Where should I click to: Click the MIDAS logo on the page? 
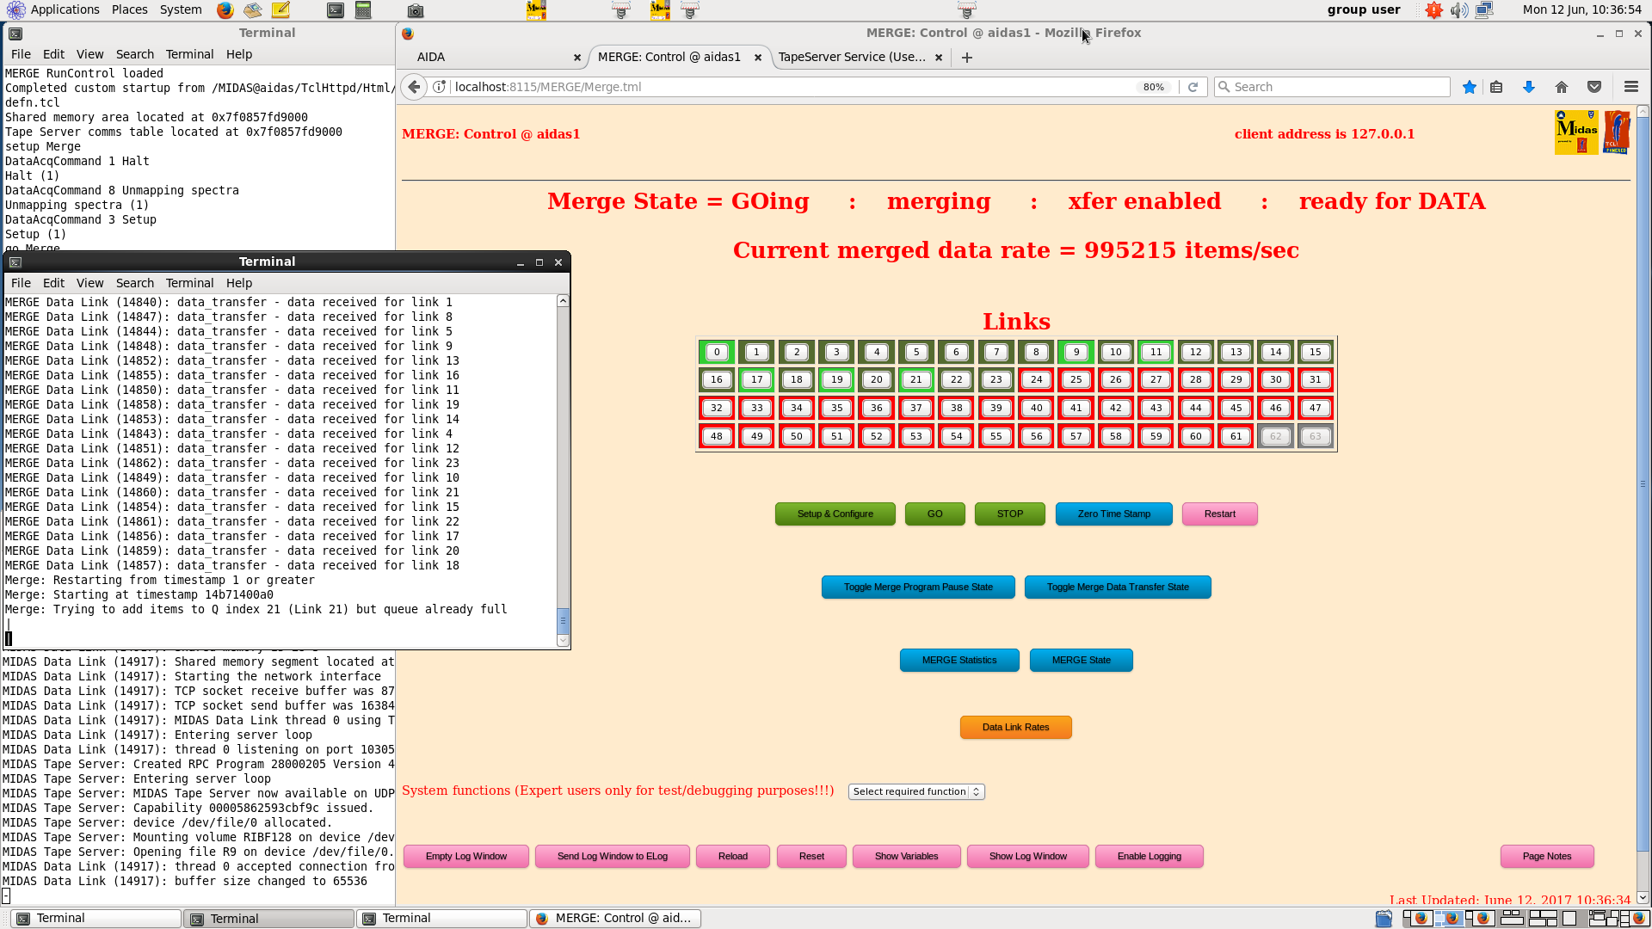(1576, 132)
